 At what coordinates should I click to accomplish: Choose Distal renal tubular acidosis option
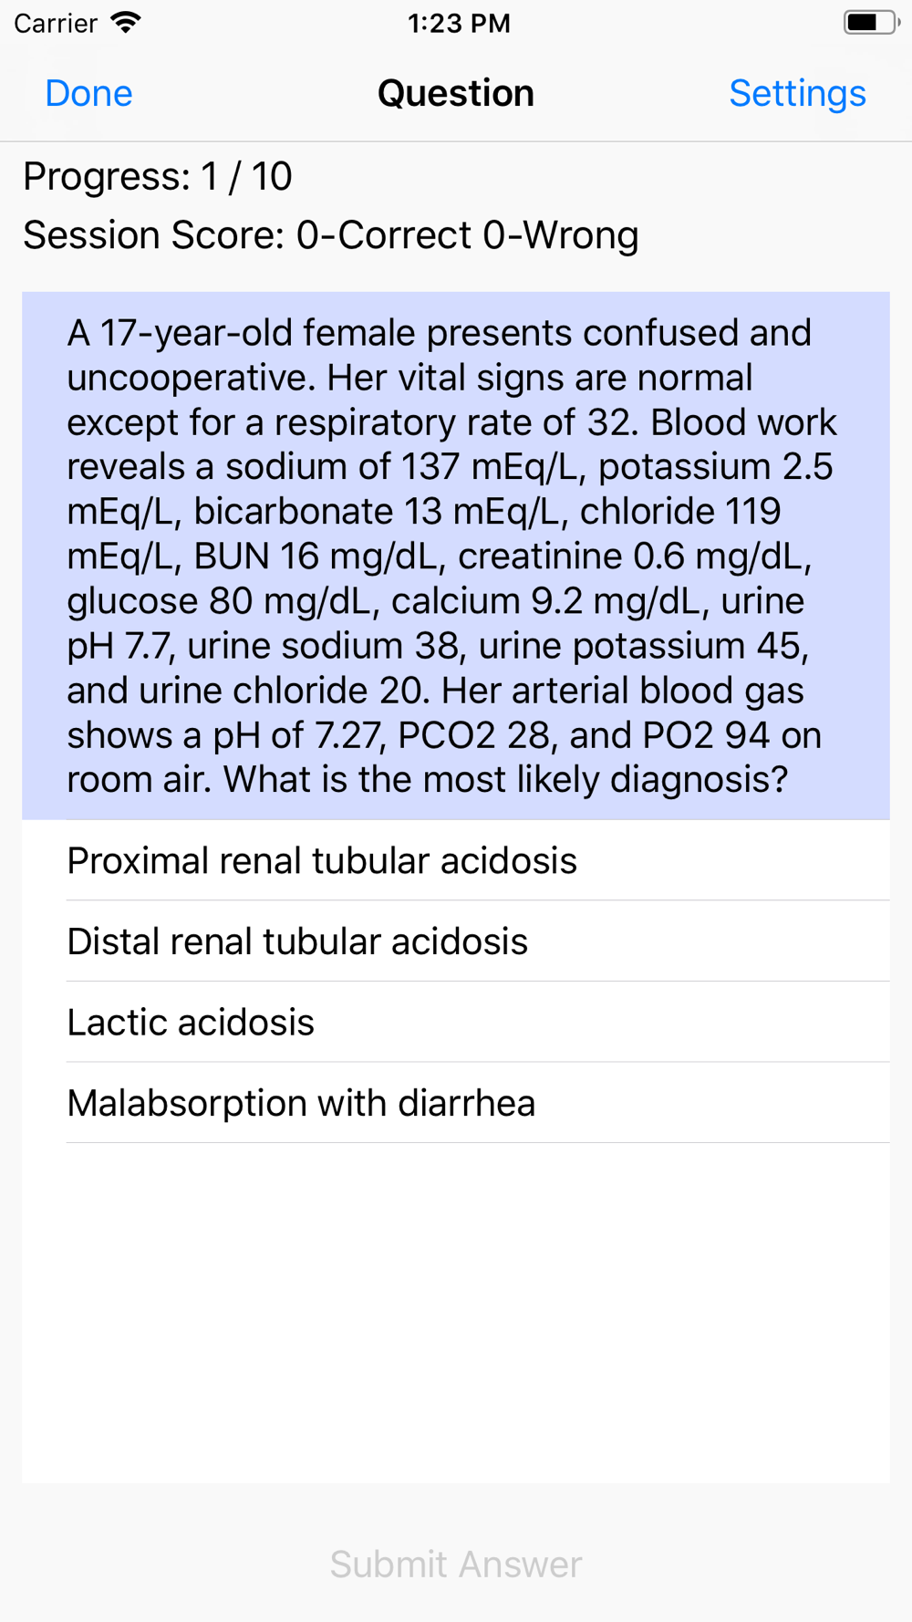tap(297, 941)
